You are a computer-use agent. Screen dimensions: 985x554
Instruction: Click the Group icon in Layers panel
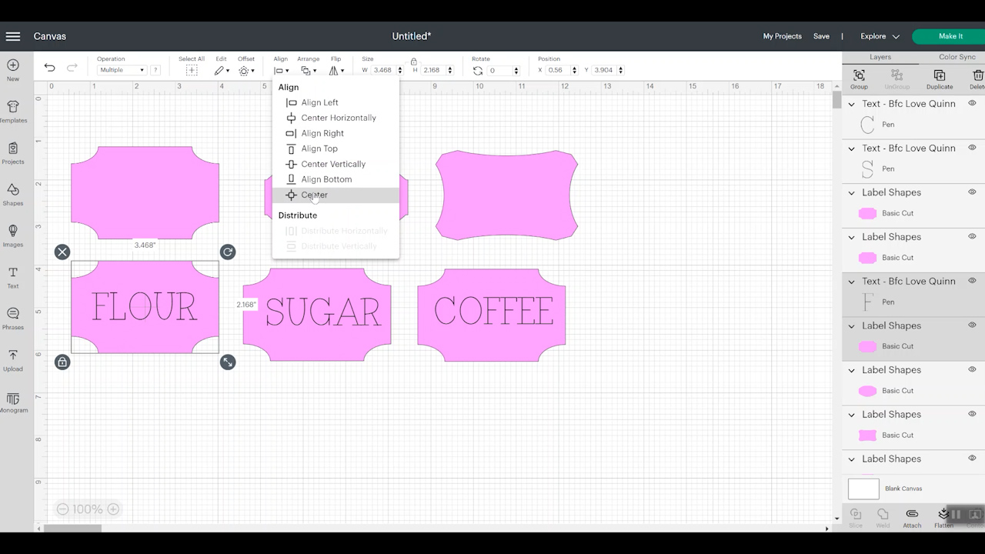pos(859,75)
